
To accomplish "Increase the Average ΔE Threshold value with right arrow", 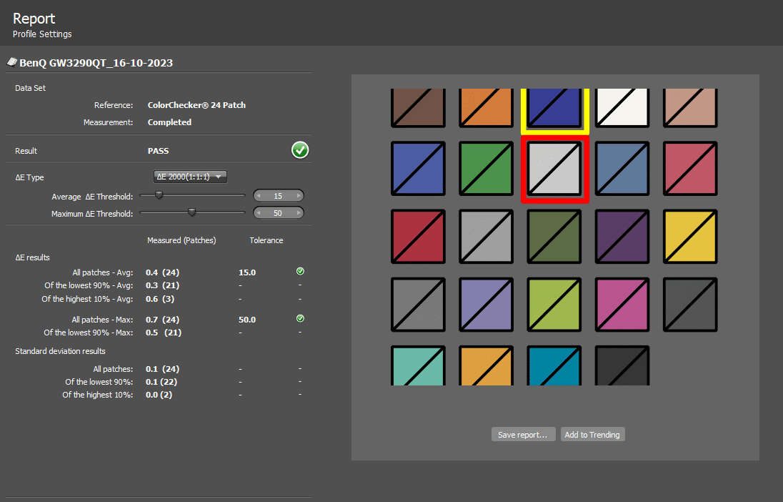I will tap(299, 196).
